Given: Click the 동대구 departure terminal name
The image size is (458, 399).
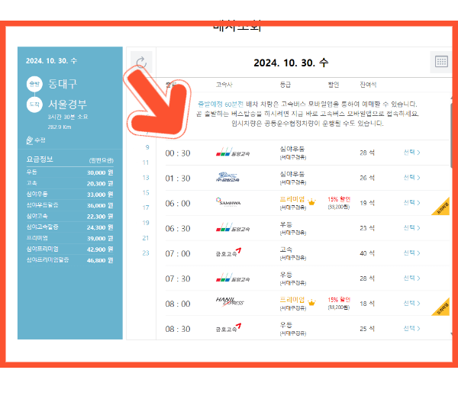Looking at the screenshot, I should tap(63, 84).
